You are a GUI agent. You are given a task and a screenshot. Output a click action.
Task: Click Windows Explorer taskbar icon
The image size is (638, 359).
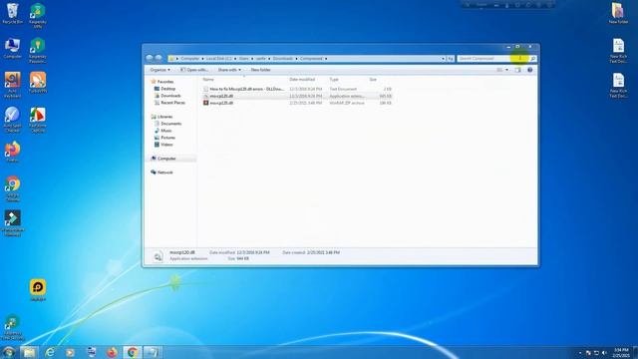pyautogui.click(x=29, y=352)
